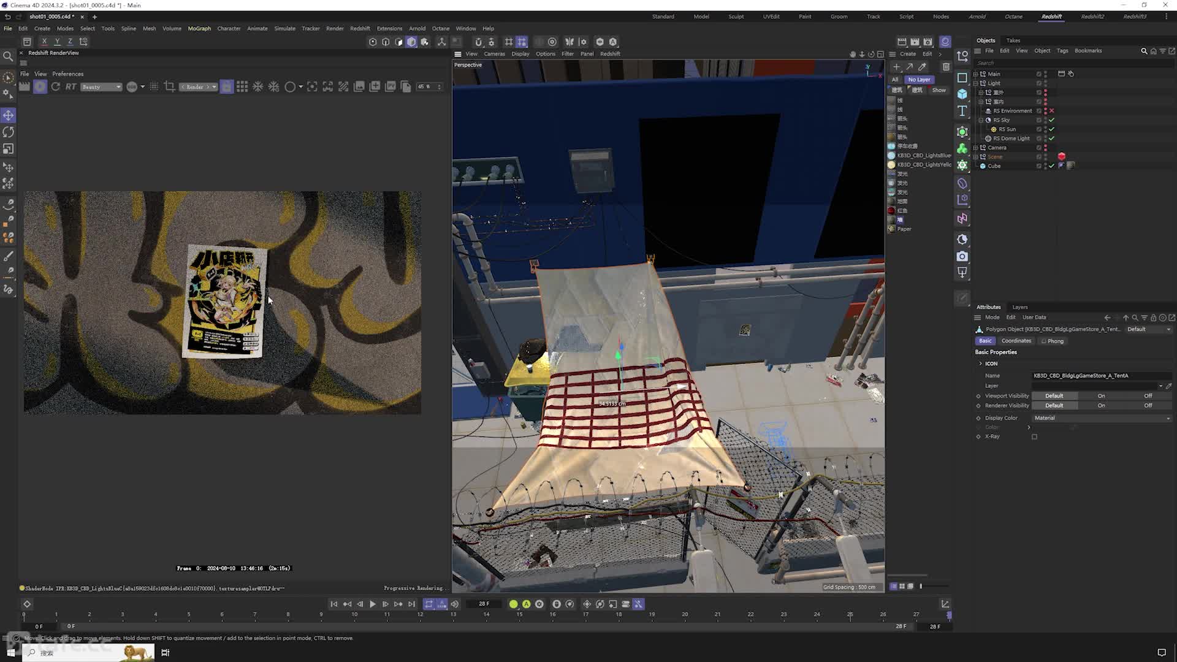
Task: Switch to the Sculpt layout tab
Action: click(736, 17)
